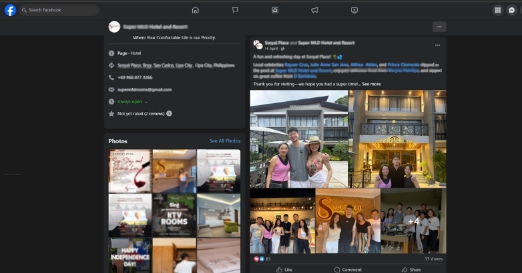Open the post three-dot options menu
The width and height of the screenshot is (522, 273).
click(x=437, y=45)
